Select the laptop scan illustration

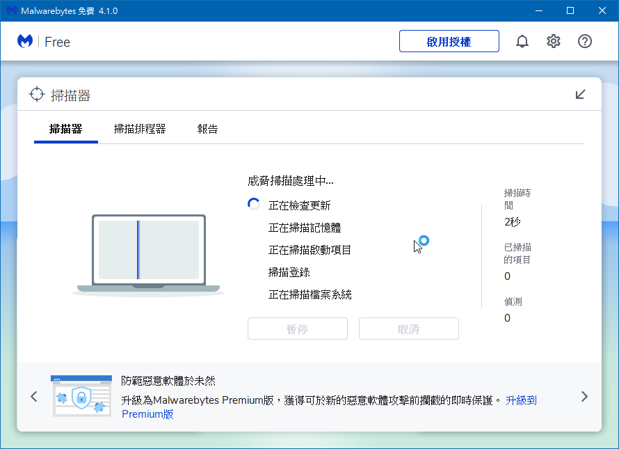149,251
